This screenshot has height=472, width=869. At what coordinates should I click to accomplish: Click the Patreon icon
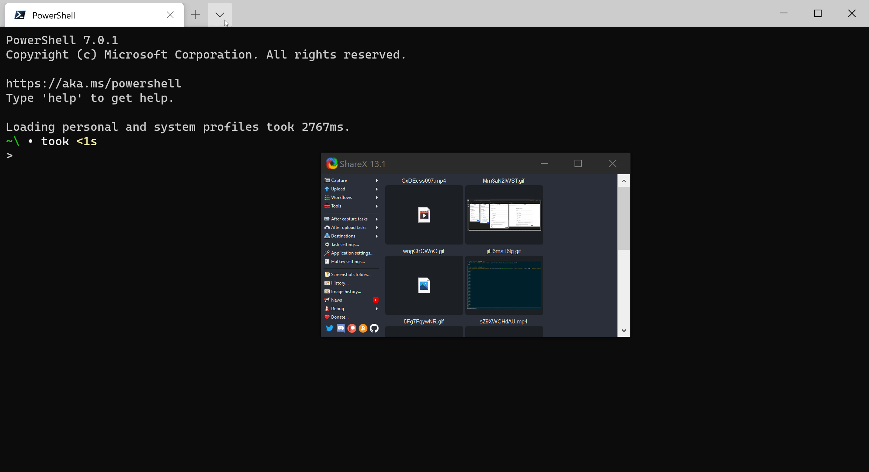click(352, 328)
